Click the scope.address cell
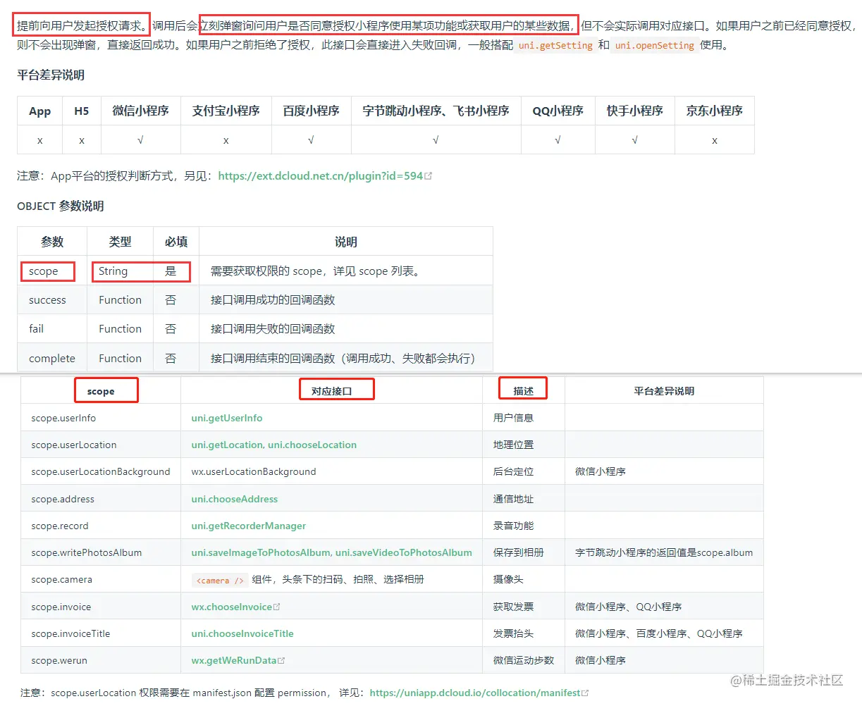Screen dimensions: 862x706 tap(101, 499)
